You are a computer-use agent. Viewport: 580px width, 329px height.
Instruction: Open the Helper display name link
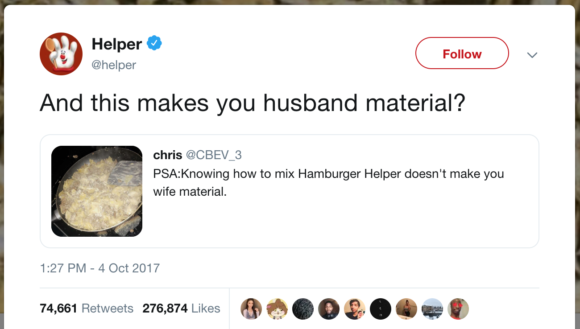[117, 44]
